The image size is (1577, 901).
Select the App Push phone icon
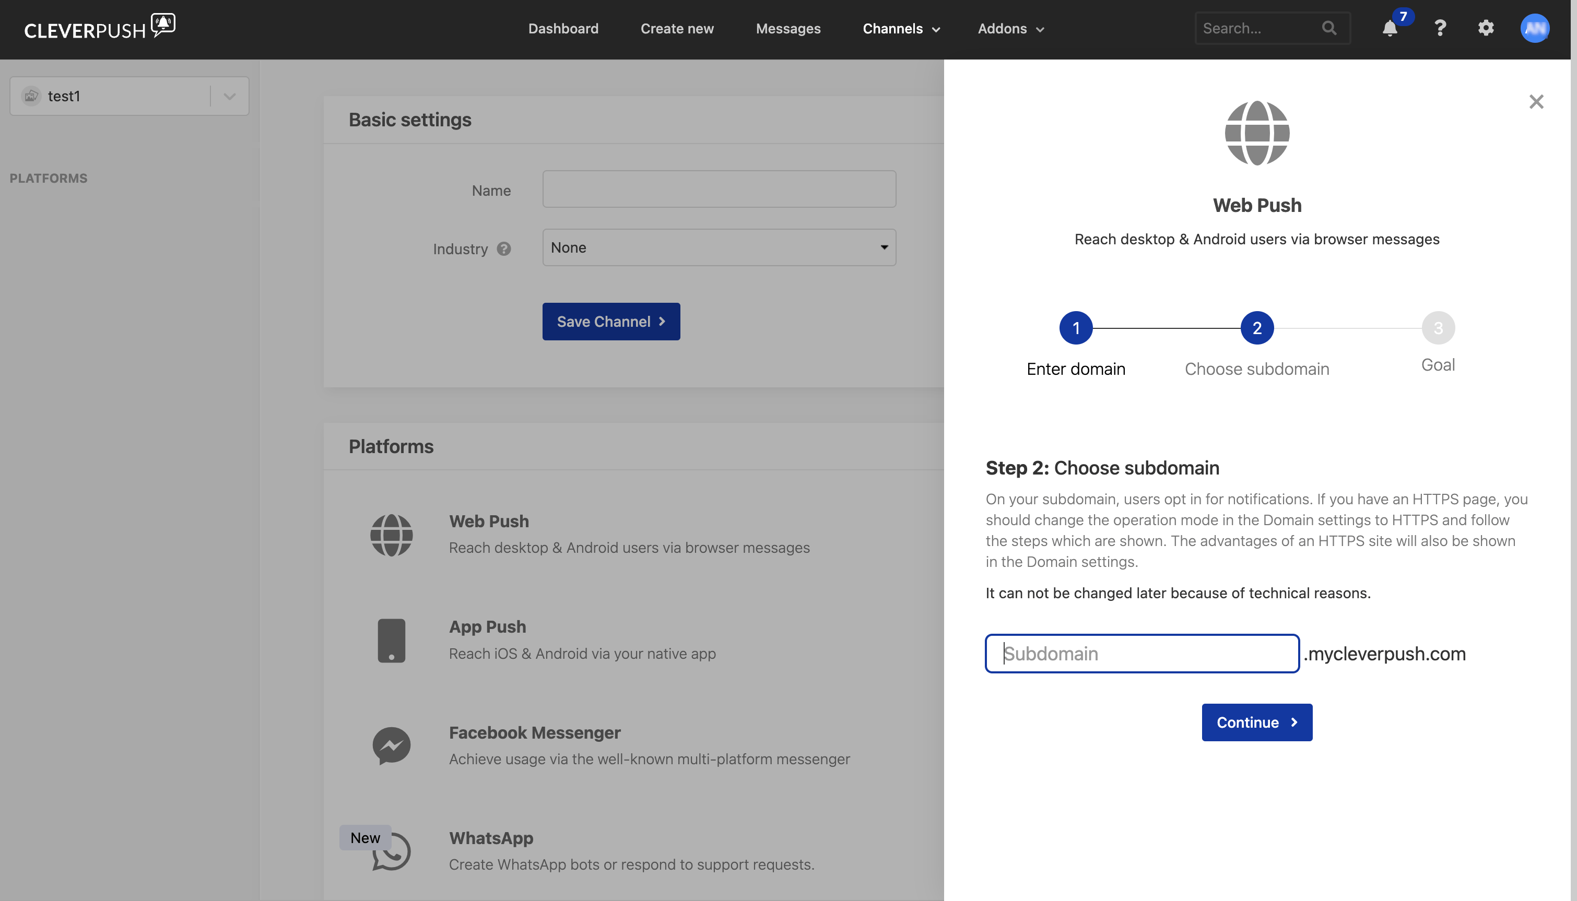[x=391, y=641]
